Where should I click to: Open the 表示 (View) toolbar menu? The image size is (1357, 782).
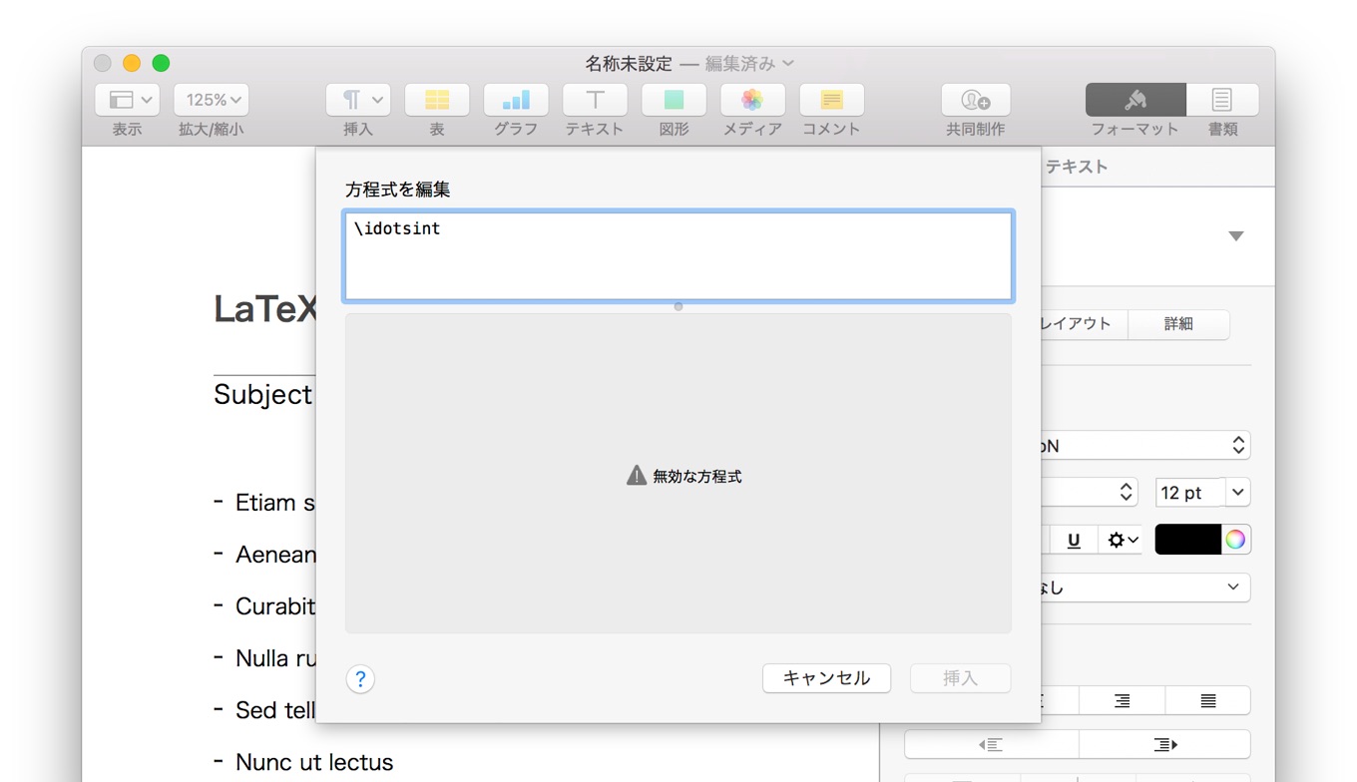pos(127,101)
